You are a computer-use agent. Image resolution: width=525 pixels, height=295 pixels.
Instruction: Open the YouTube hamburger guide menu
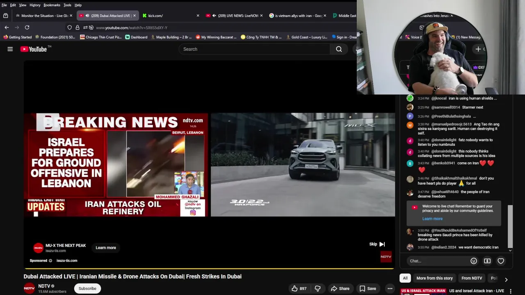10,49
